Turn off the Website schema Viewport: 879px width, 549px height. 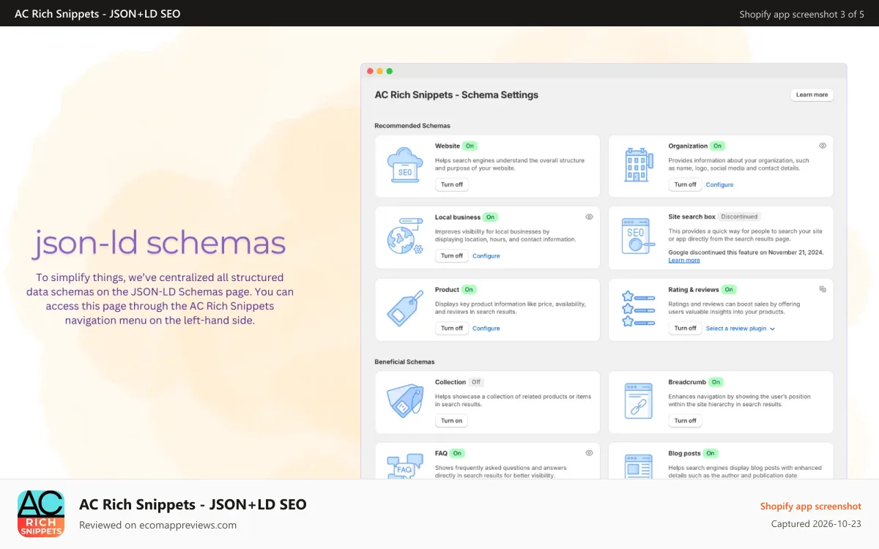point(452,184)
